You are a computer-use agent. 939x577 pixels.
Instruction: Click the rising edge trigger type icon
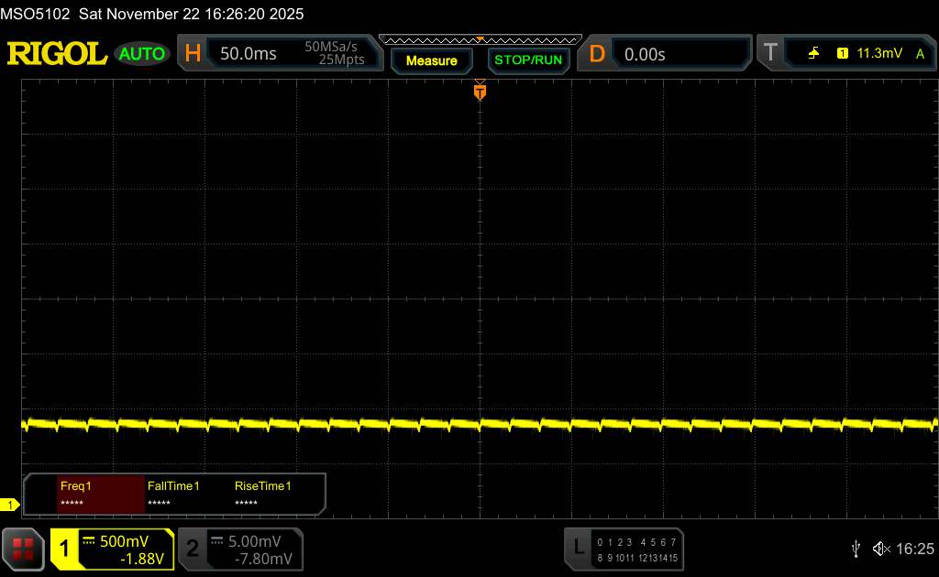point(813,54)
